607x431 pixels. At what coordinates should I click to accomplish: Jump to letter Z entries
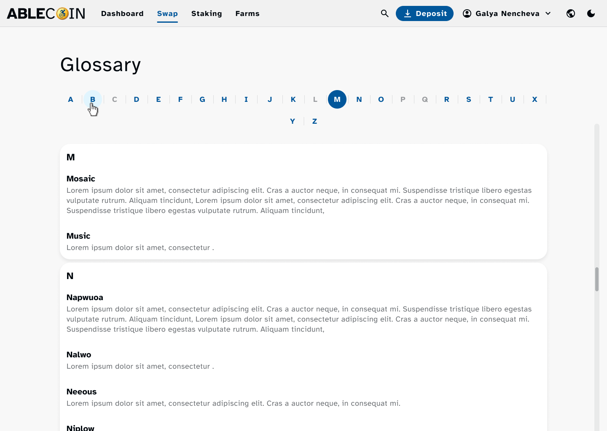[x=314, y=121]
